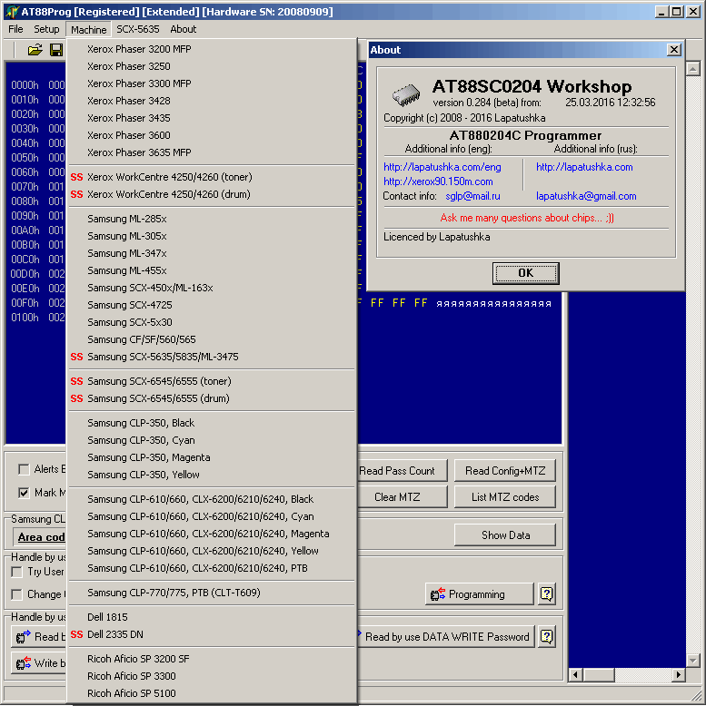Screen dimensions: 706x706
Task: Pick Samsung ML-347x
Action: [x=212, y=253]
